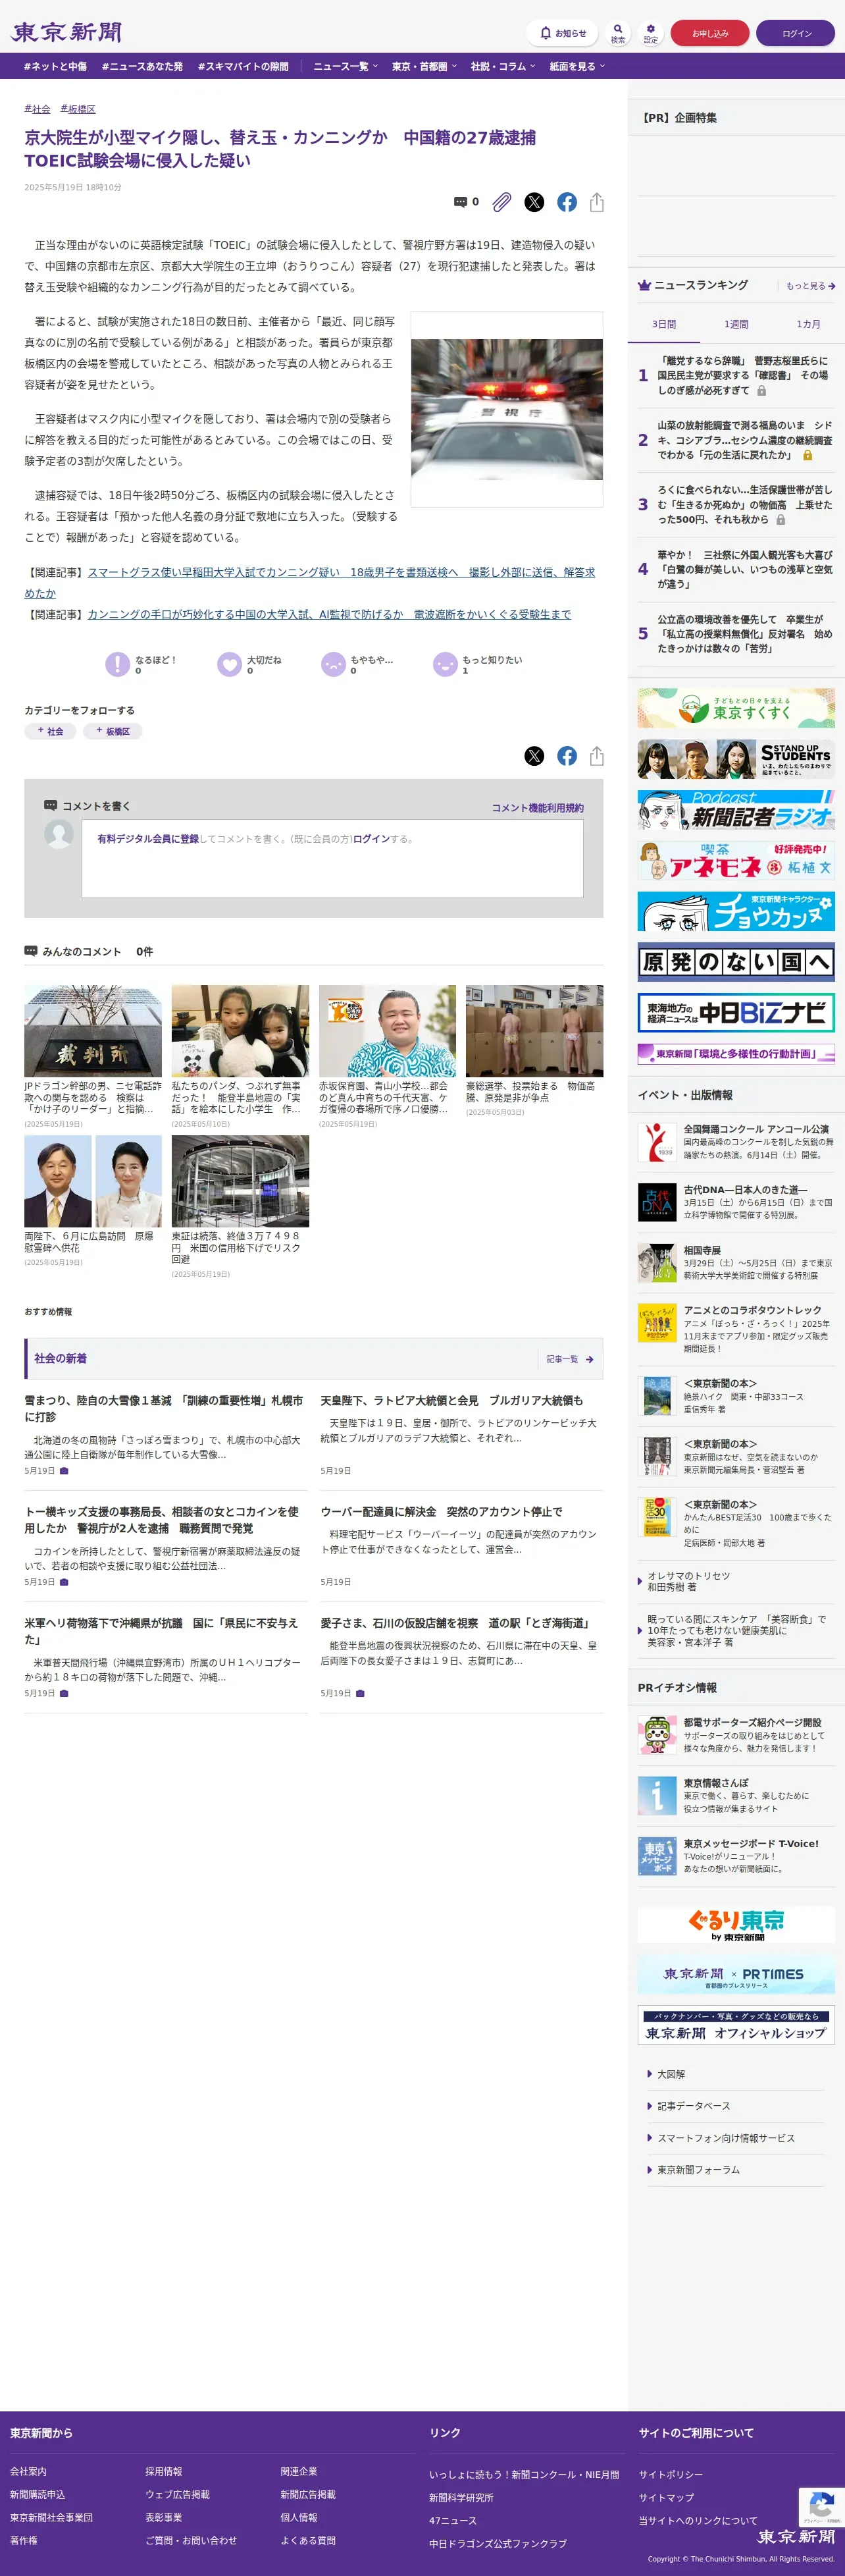The width and height of the screenshot is (845, 2576).
Task: Open the お知らせ notification bell
Action: (x=562, y=33)
